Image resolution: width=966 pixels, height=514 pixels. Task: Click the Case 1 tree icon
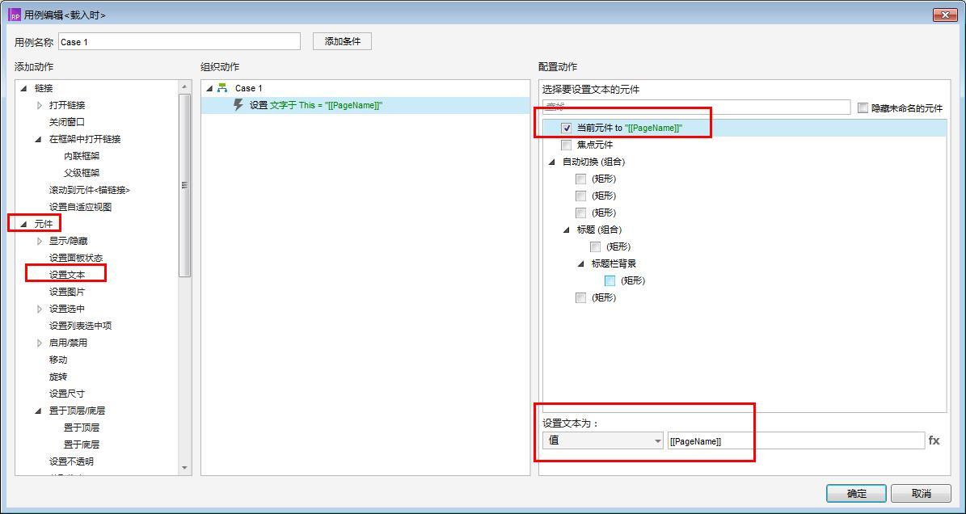click(223, 88)
